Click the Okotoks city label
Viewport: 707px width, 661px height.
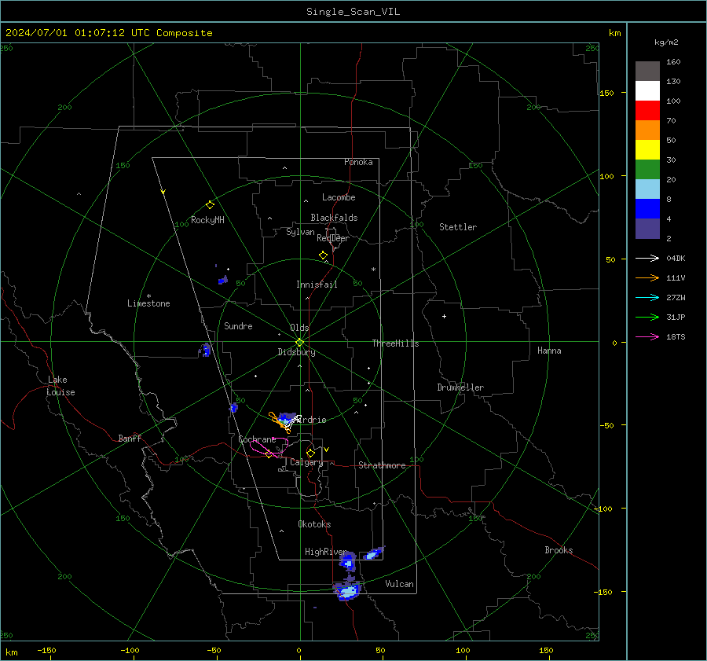point(314,524)
